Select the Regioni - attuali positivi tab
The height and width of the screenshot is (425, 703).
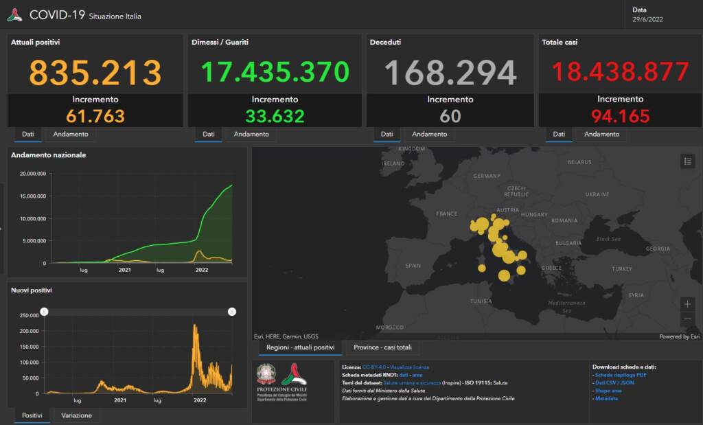point(300,347)
